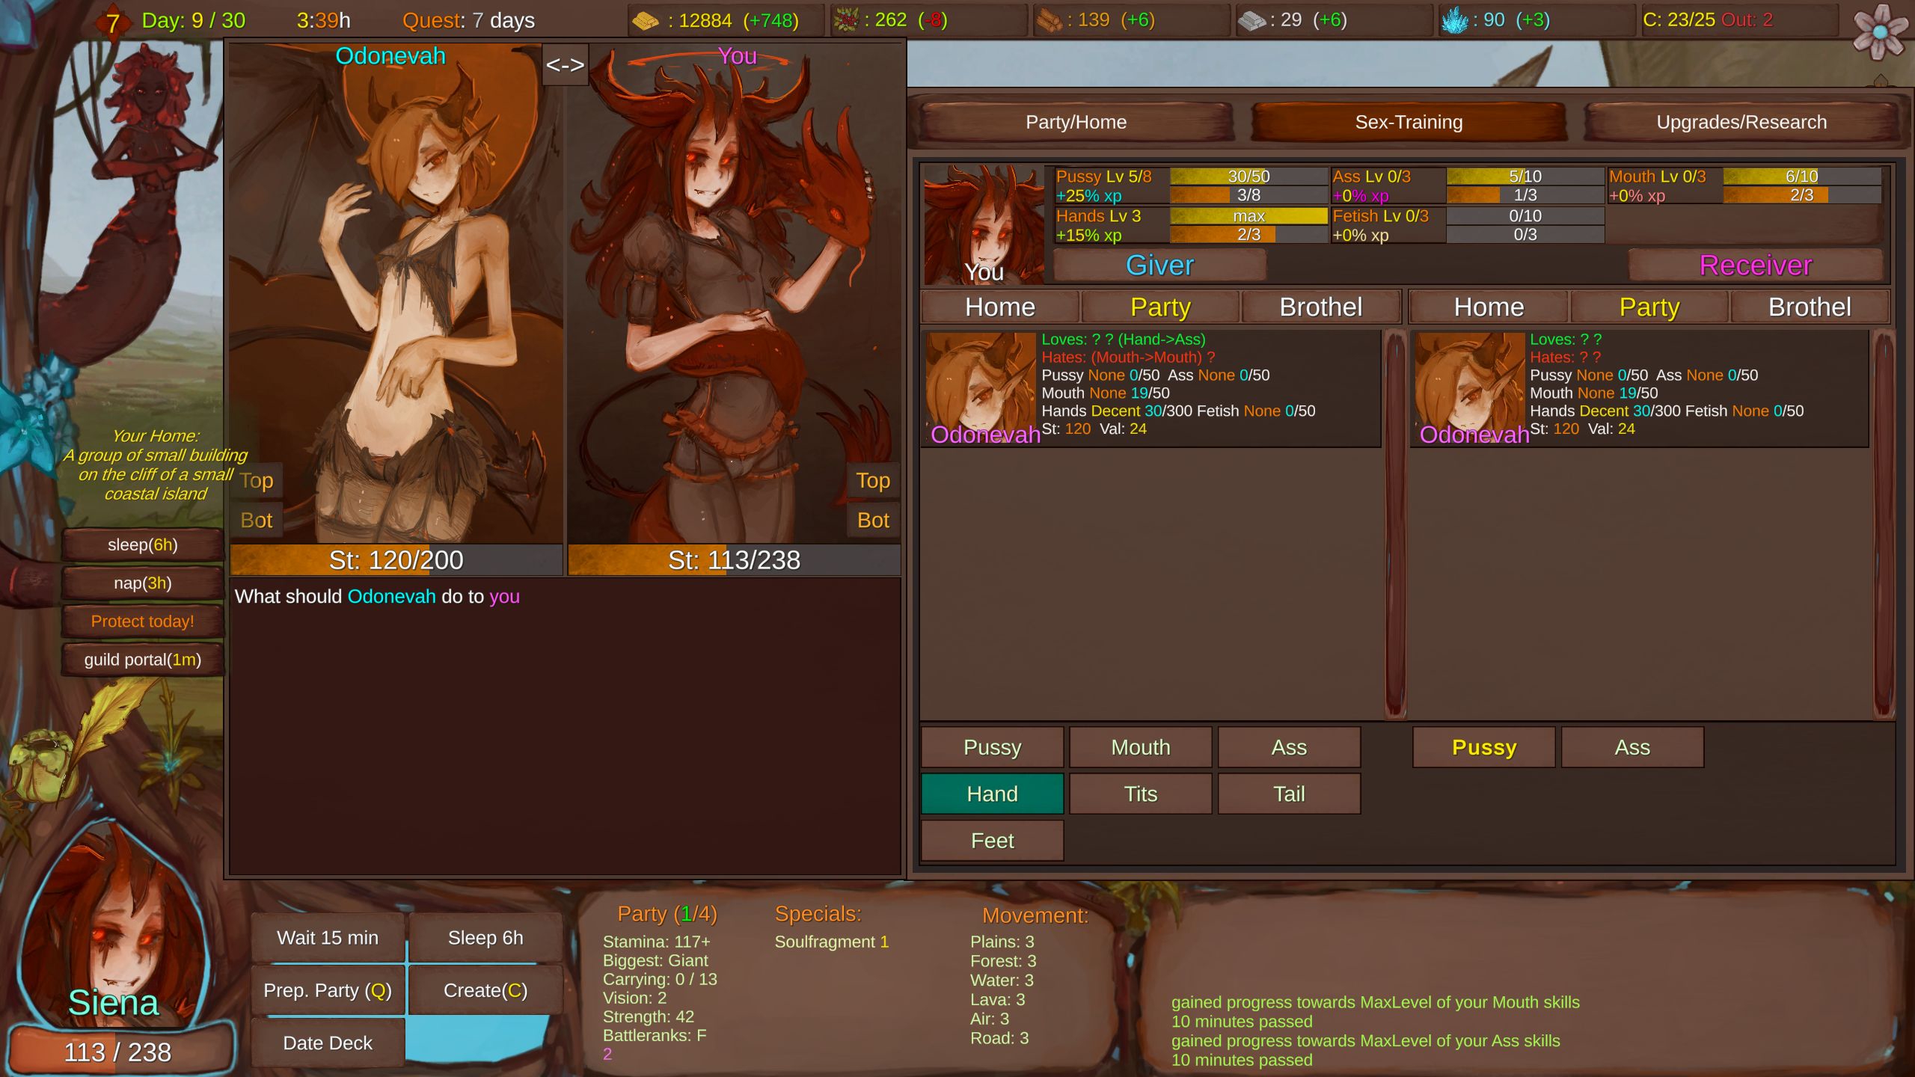
Task: Toggle your Bot clothing button
Action: click(x=873, y=521)
